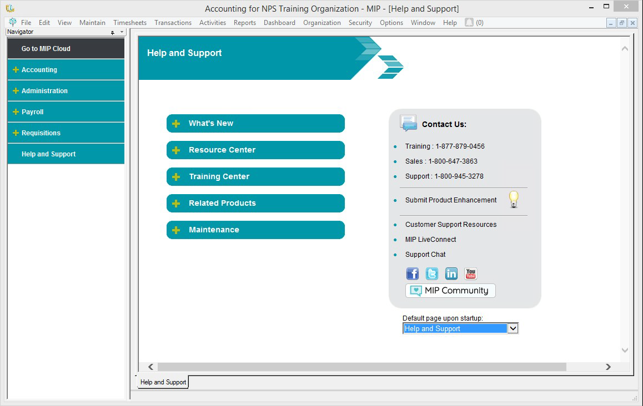The height and width of the screenshot is (406, 643).
Task: Open the MIP Community button
Action: pos(450,291)
